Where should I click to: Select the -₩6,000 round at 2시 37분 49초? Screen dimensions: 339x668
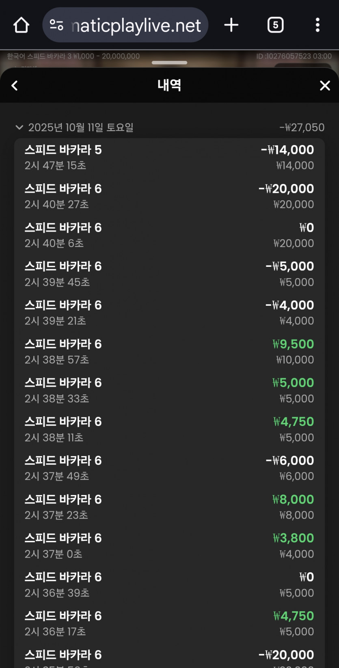pos(169,468)
